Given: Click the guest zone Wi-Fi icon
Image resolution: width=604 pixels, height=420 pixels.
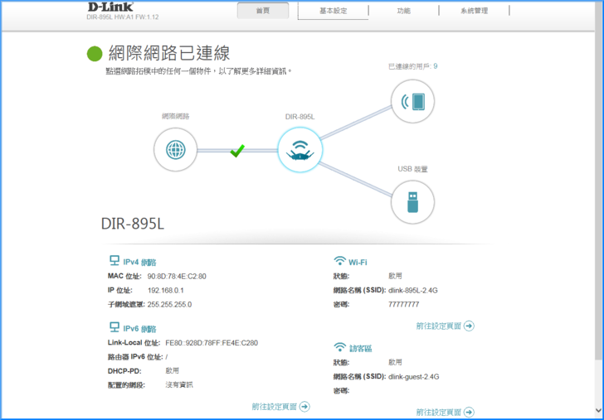Looking at the screenshot, I should pyautogui.click(x=339, y=348).
